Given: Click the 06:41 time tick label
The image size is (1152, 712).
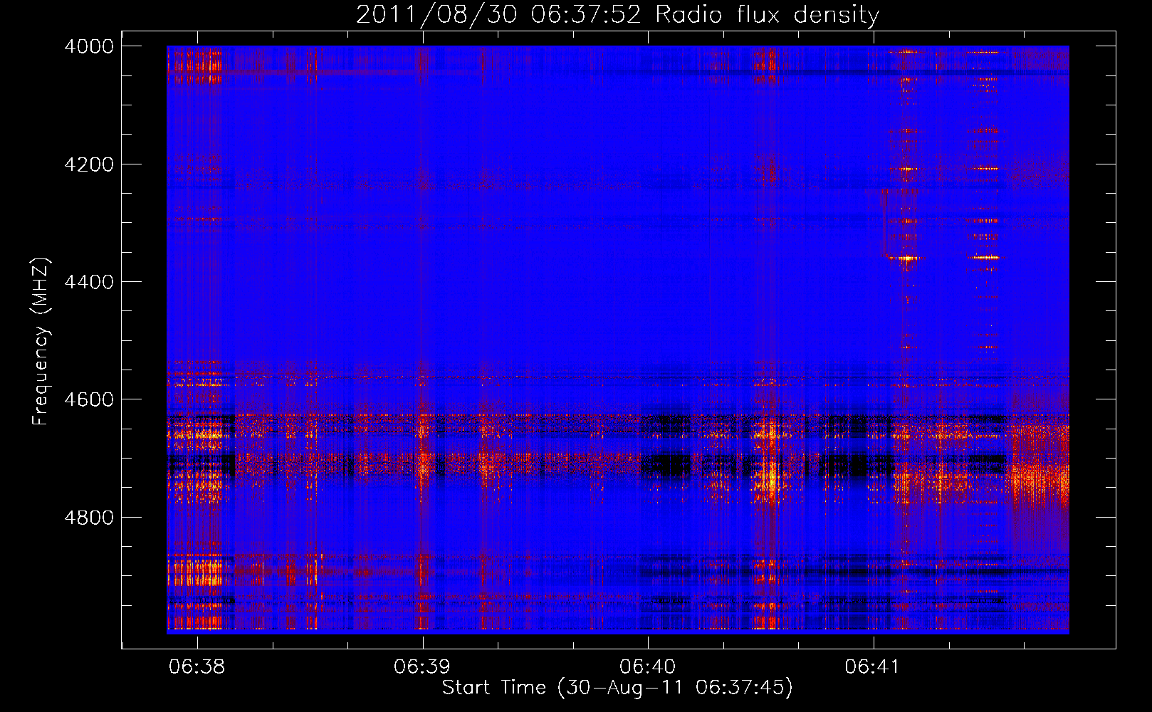Looking at the screenshot, I should click(873, 667).
